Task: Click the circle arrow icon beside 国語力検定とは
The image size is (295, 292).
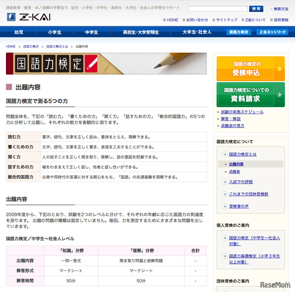Action: point(225,154)
